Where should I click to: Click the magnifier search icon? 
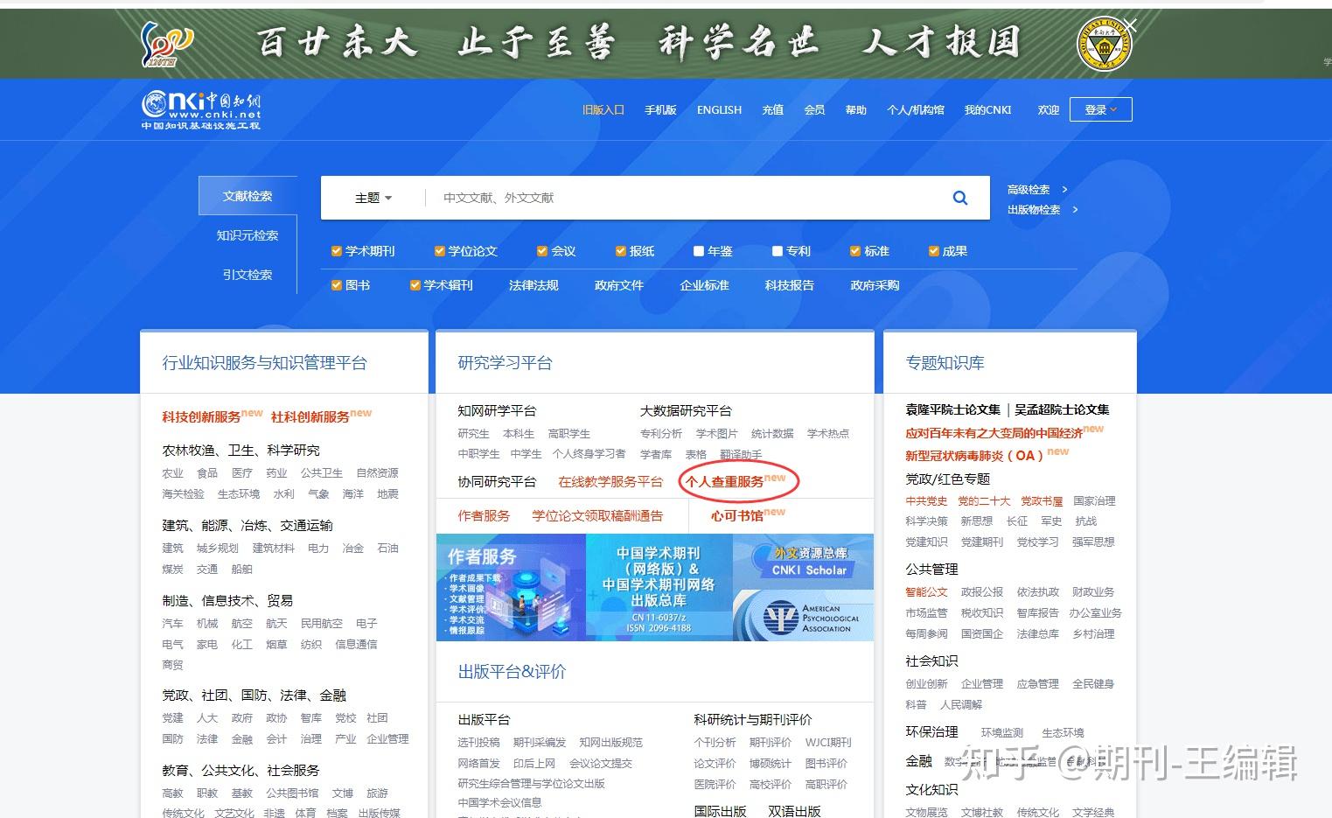pos(959,198)
